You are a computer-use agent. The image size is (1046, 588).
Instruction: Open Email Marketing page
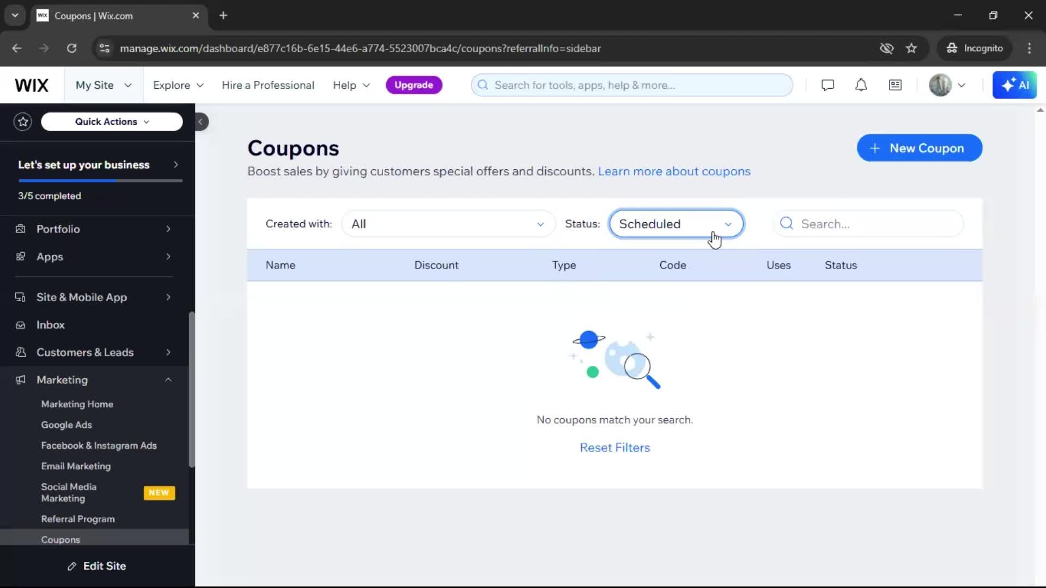pos(76,467)
